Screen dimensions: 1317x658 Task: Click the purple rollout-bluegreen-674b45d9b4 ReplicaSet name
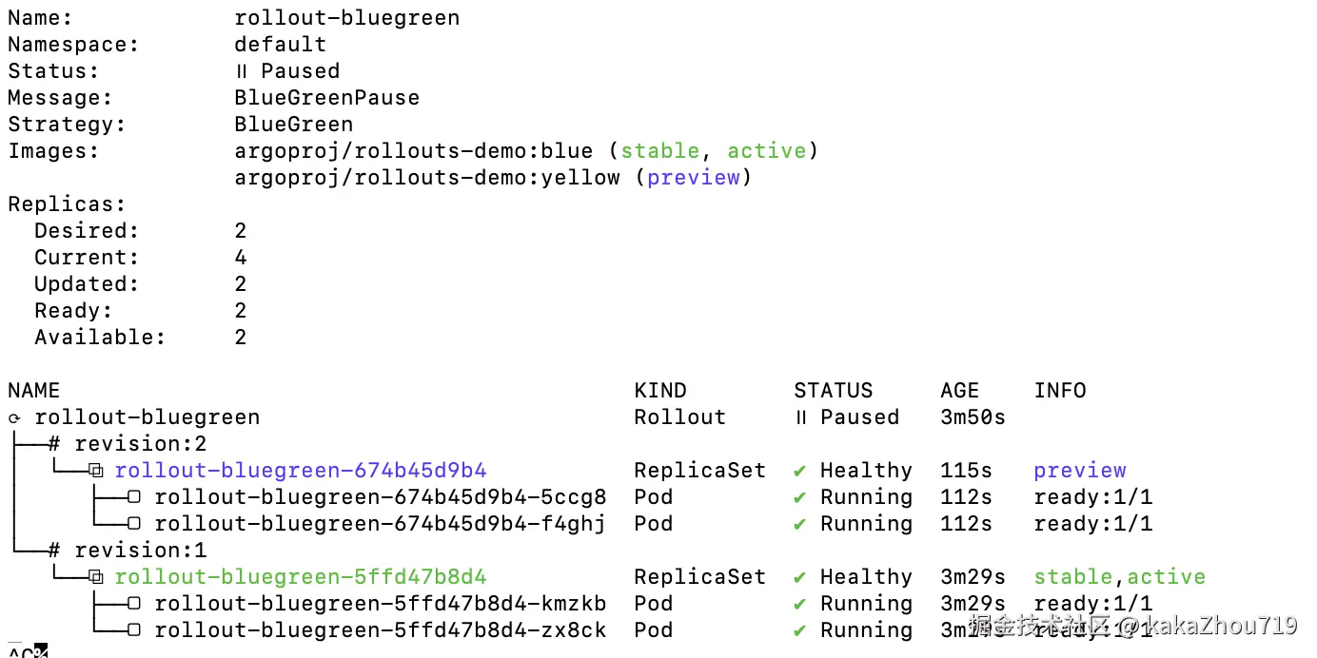coord(301,471)
